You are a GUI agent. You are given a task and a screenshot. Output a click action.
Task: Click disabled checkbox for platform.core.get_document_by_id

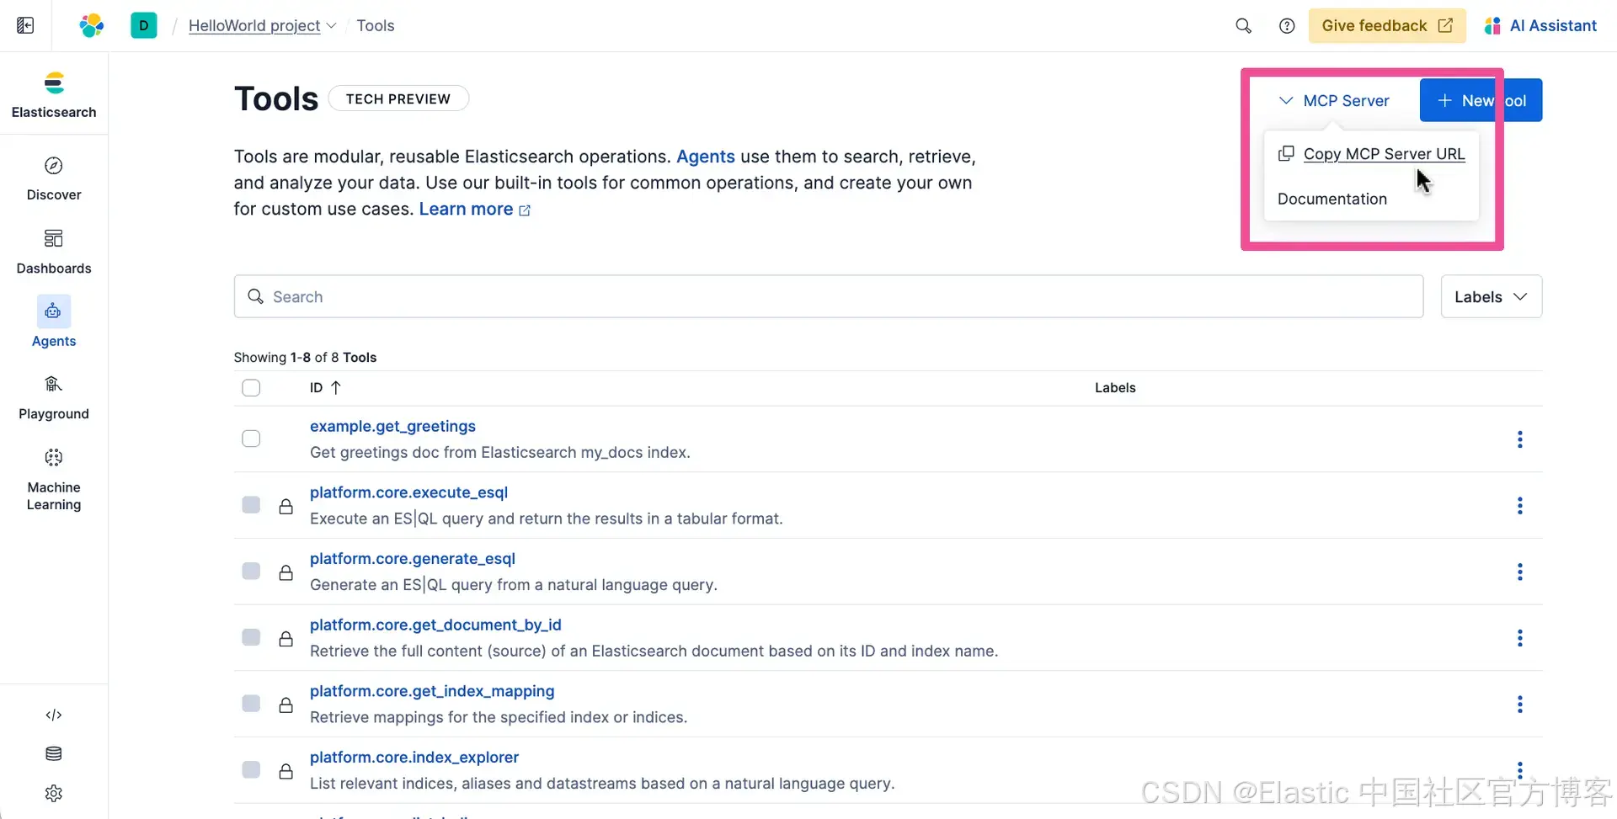(251, 636)
